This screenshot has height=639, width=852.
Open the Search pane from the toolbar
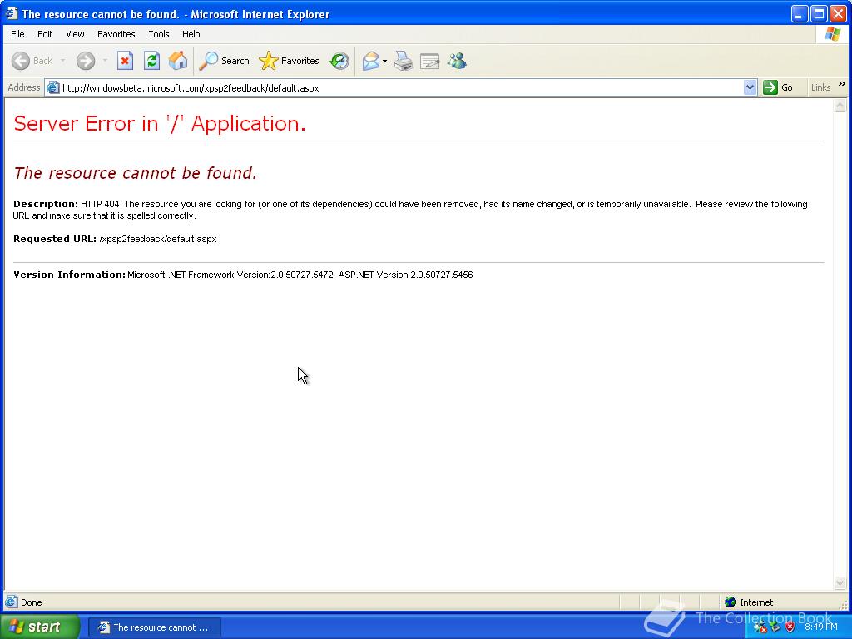point(224,61)
